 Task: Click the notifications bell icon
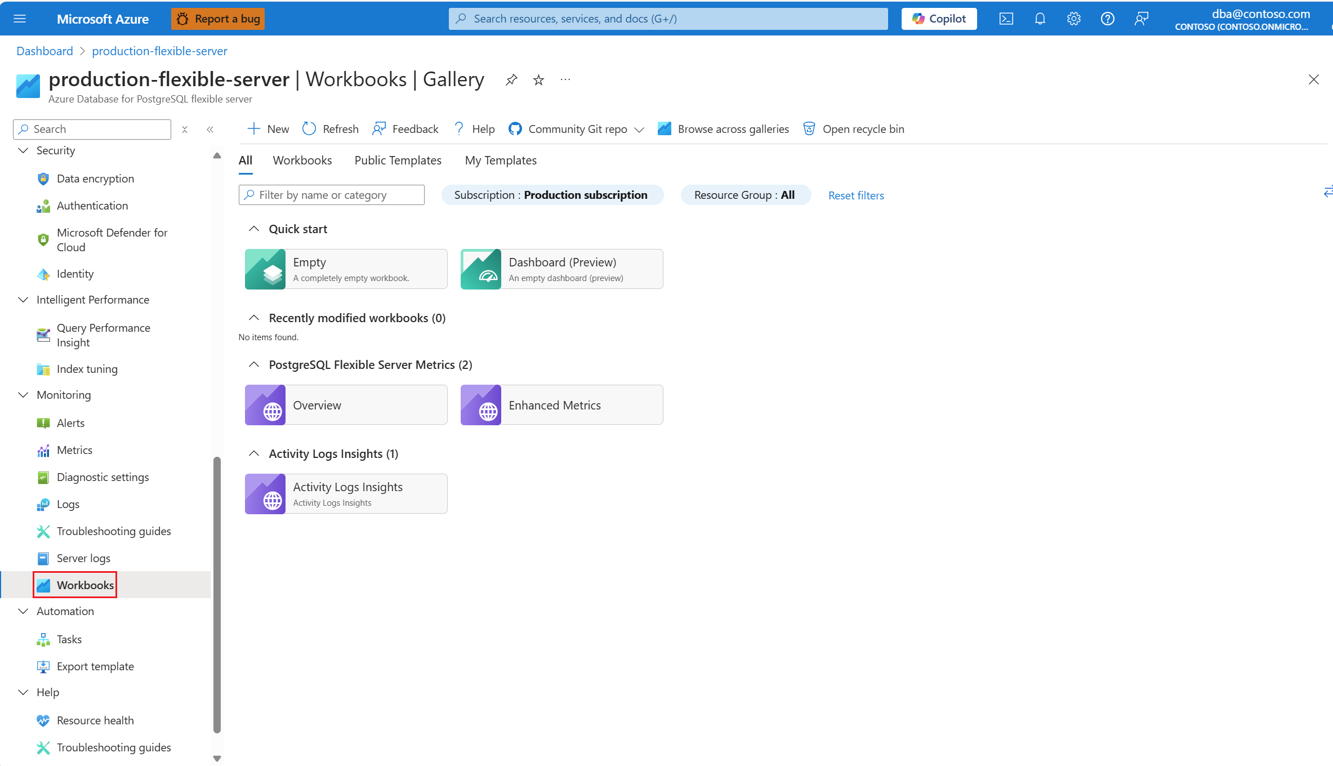coord(1040,19)
